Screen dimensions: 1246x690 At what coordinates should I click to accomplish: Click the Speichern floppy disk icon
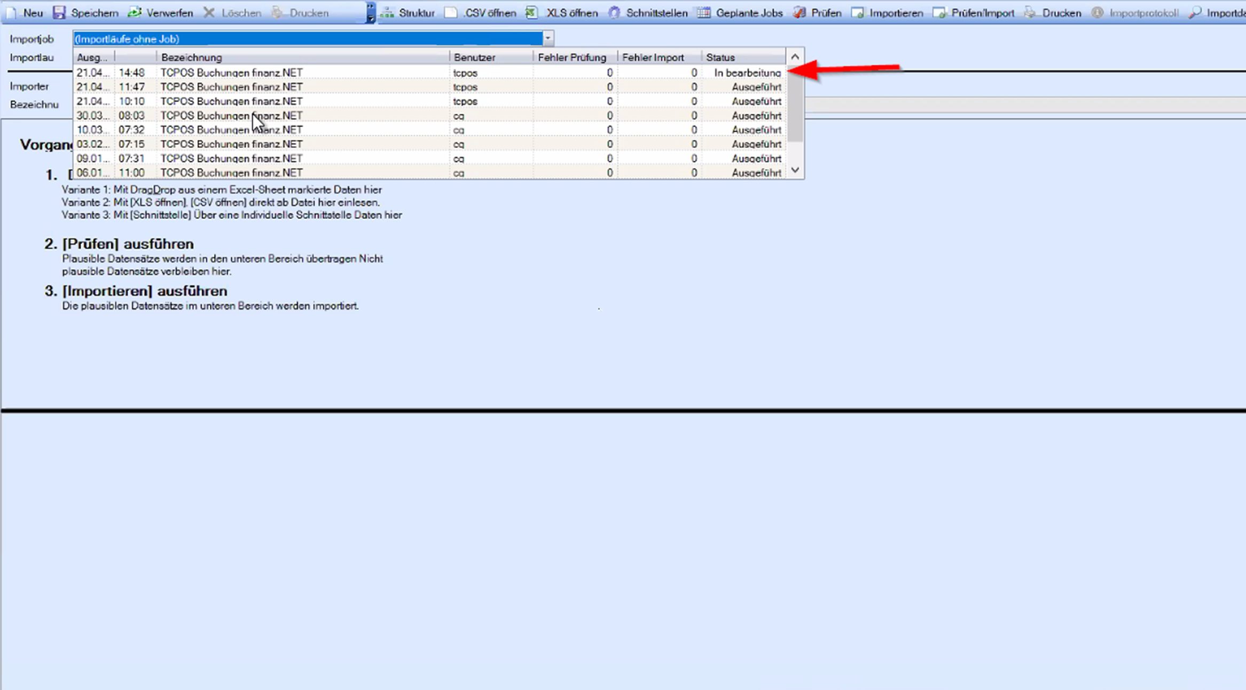(59, 12)
